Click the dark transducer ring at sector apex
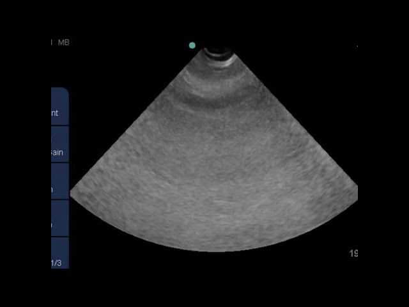Viewport: 409px width, 307px height. coord(219,52)
